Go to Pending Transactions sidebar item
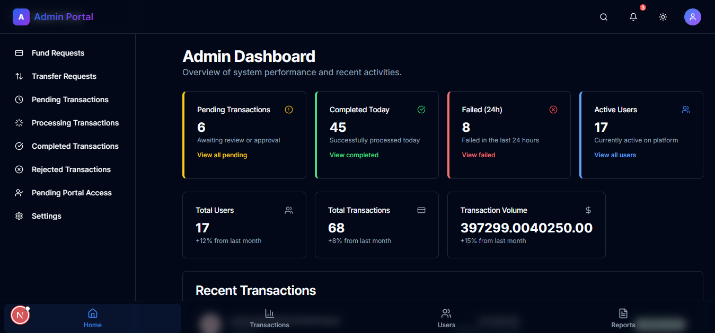This screenshot has height=333, width=715. pos(67,100)
